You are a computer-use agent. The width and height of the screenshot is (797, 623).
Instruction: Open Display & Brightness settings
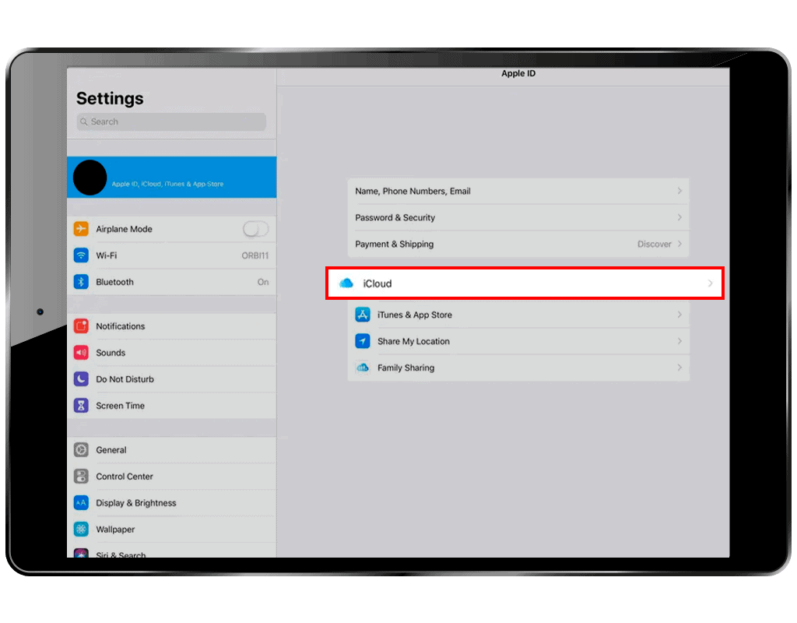172,502
